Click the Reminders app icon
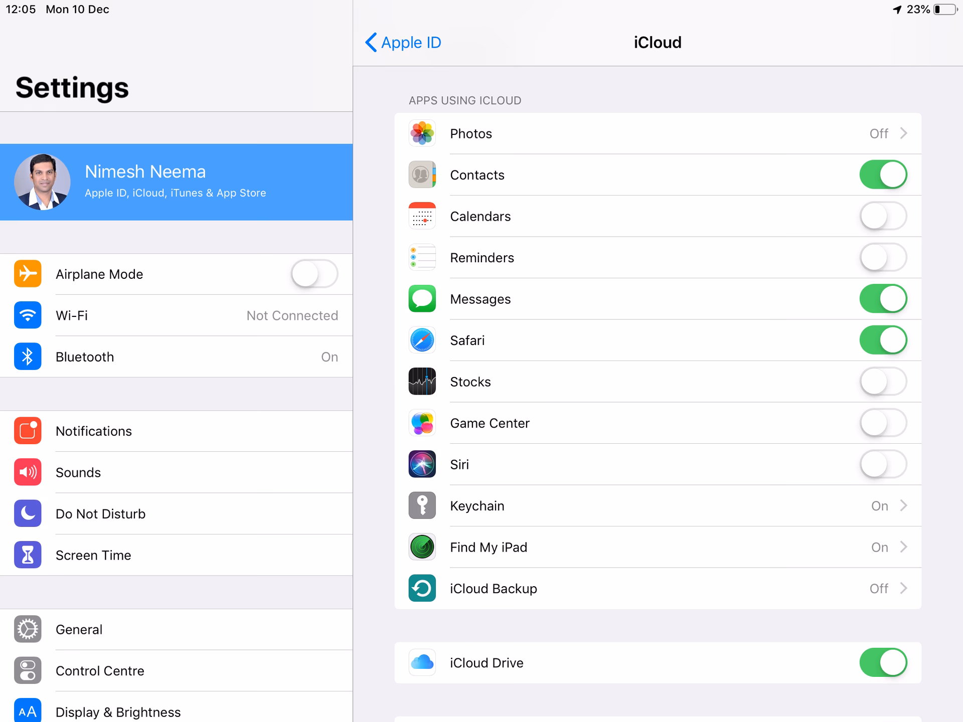This screenshot has width=963, height=722. (x=422, y=257)
